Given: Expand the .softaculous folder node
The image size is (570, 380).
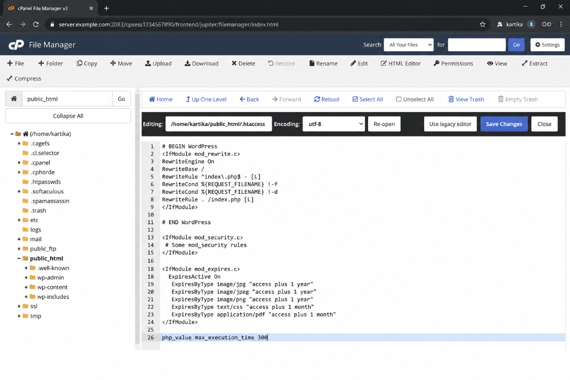Looking at the screenshot, I should [19, 191].
